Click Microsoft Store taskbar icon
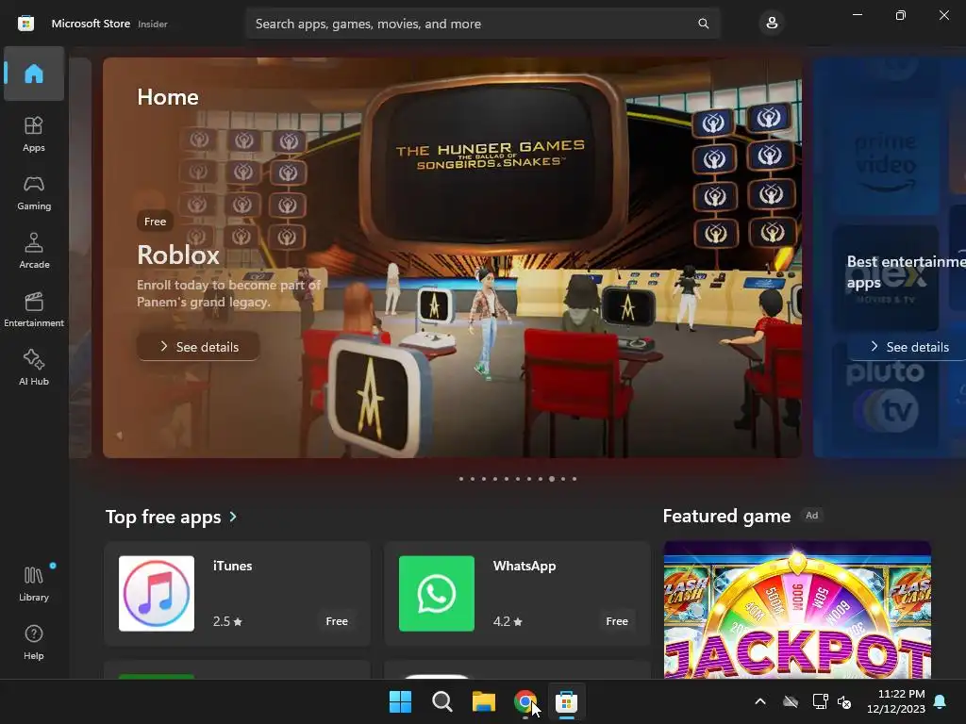 [566, 701]
